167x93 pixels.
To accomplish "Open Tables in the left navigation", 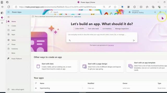I will click(x=14, y=40).
